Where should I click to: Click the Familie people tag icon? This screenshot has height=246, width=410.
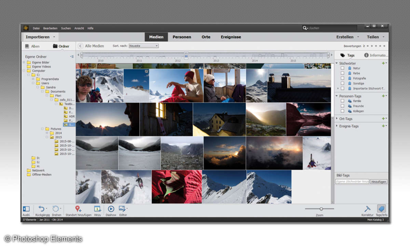[350, 101]
